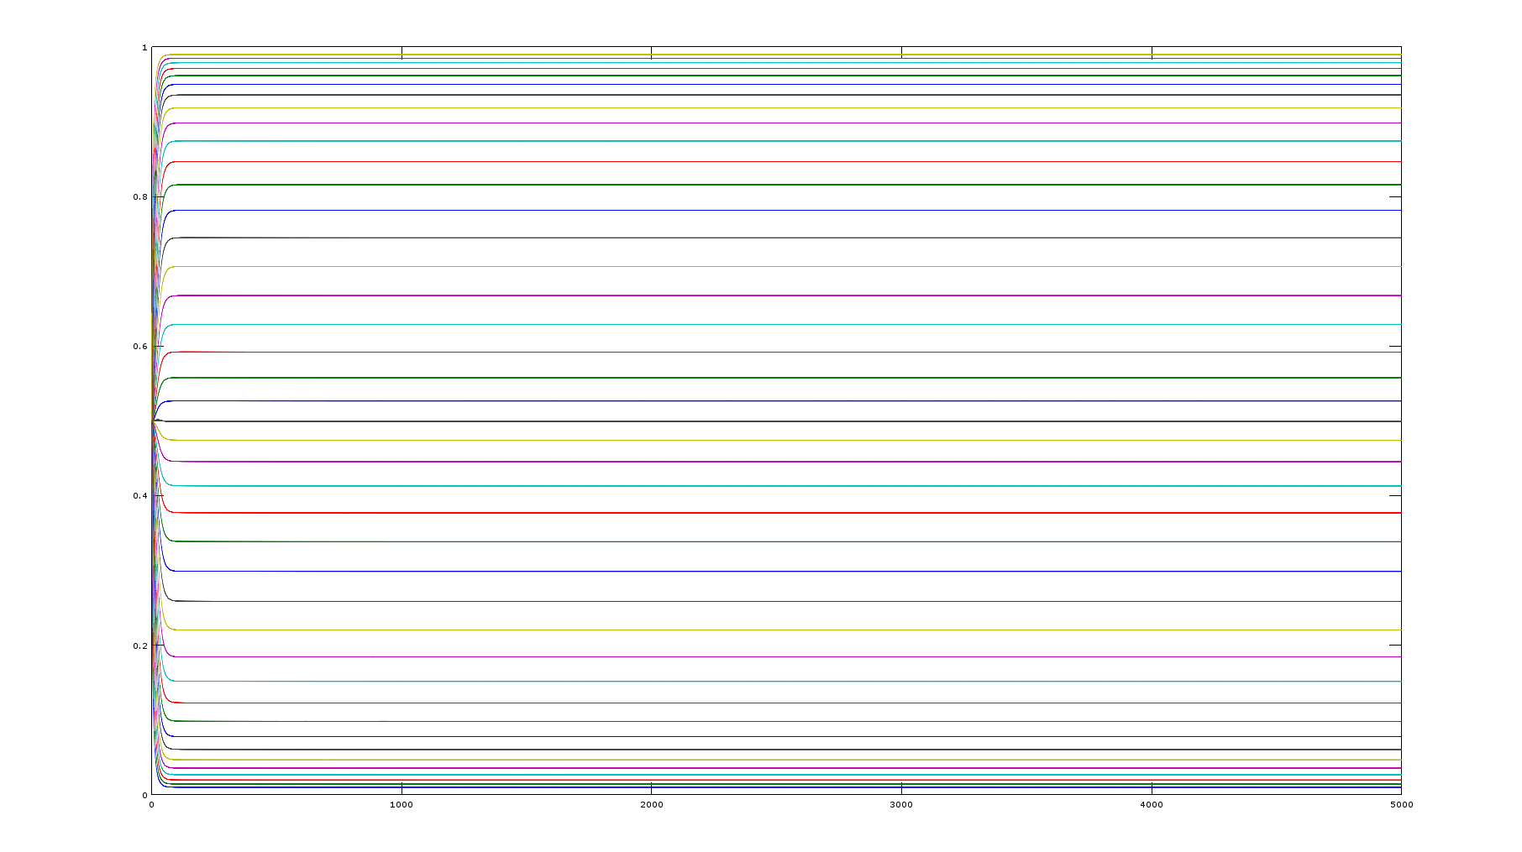
Task: Click the y-axis tick label 0.8
Action: point(139,197)
